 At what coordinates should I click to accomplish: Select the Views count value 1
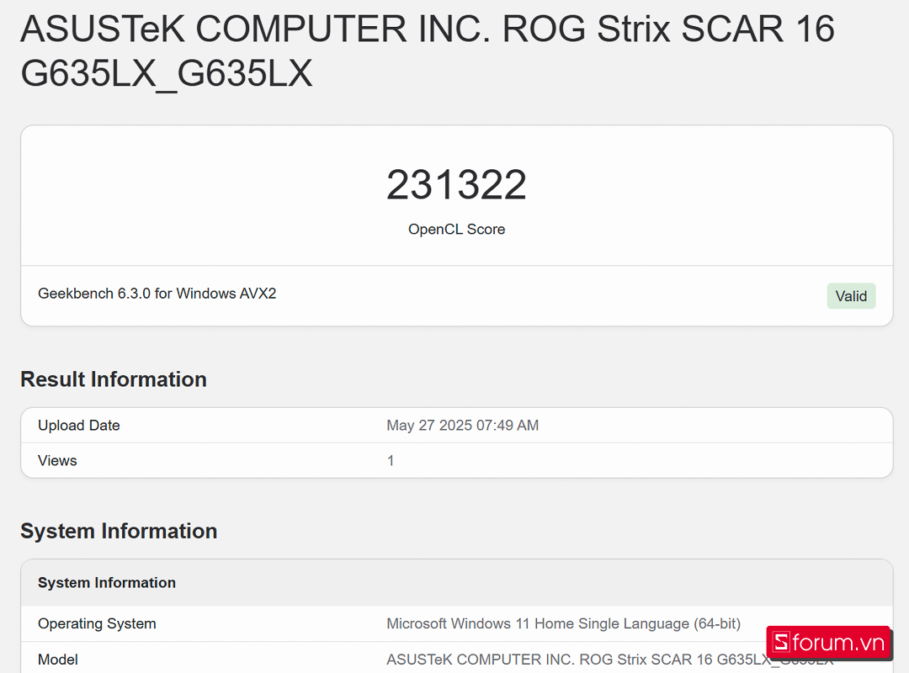[x=391, y=461]
